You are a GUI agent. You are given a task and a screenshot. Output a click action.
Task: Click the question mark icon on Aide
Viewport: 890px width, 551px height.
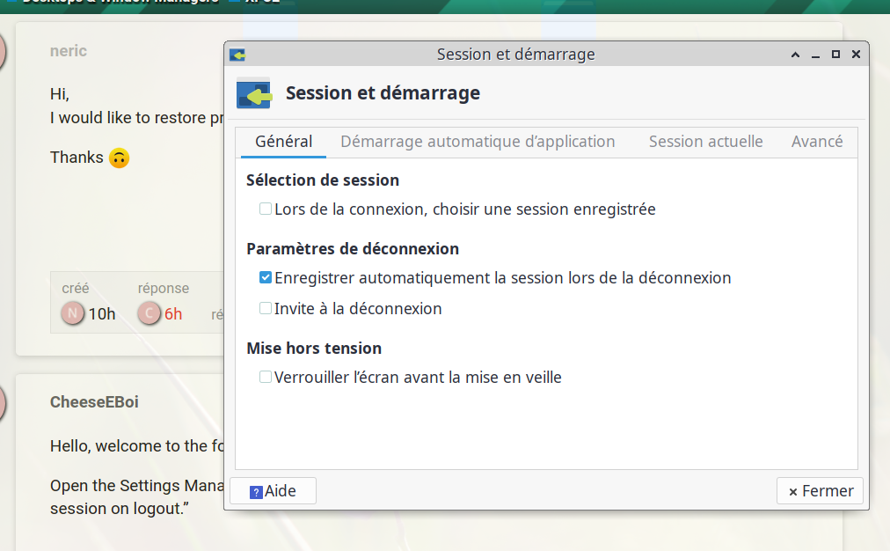pyautogui.click(x=256, y=492)
